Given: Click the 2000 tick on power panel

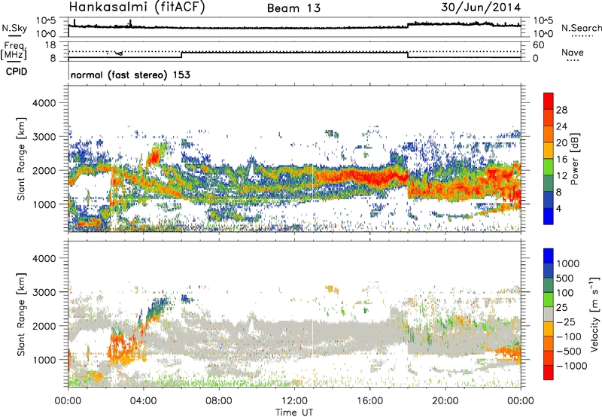Looking at the screenshot, I should click(44, 170).
